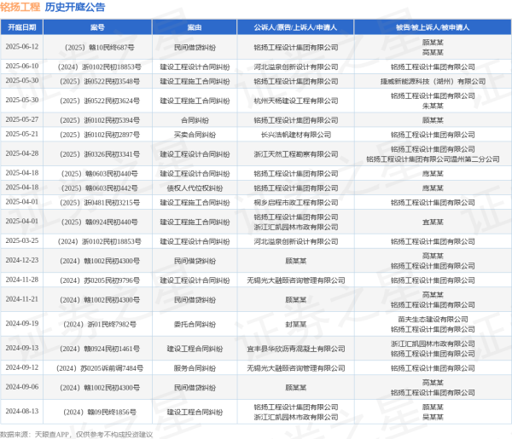Viewport: 512px width, 439px height.
Task: Select case number (2025)赣0603民初442号
Action: click(100, 188)
